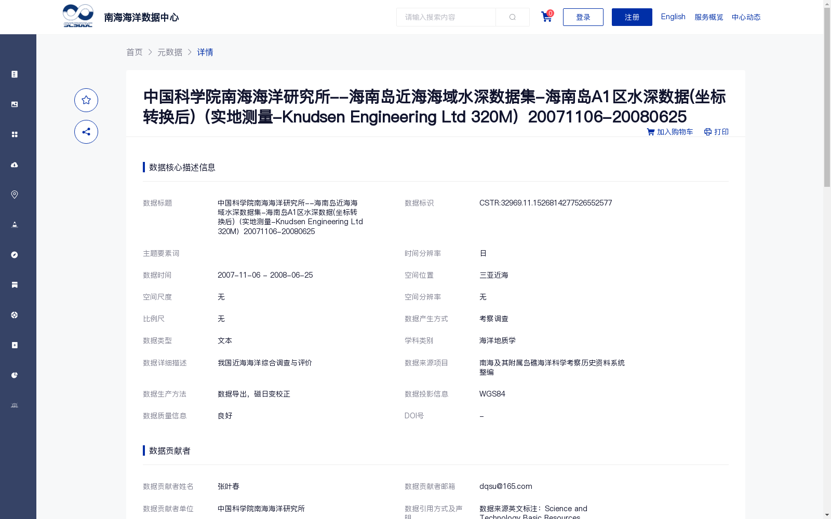Click the 数据贡献者 section heading
This screenshot has height=519, width=831.
coord(170,450)
